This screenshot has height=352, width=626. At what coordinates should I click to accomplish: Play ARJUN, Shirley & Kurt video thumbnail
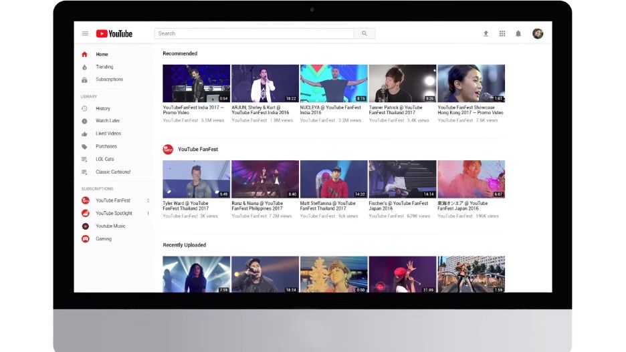(x=265, y=83)
